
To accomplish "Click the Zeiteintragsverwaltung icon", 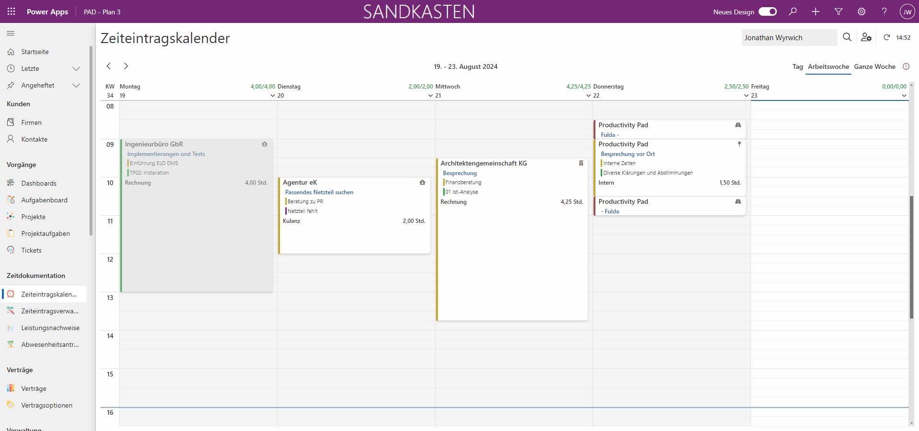I will click(x=11, y=311).
